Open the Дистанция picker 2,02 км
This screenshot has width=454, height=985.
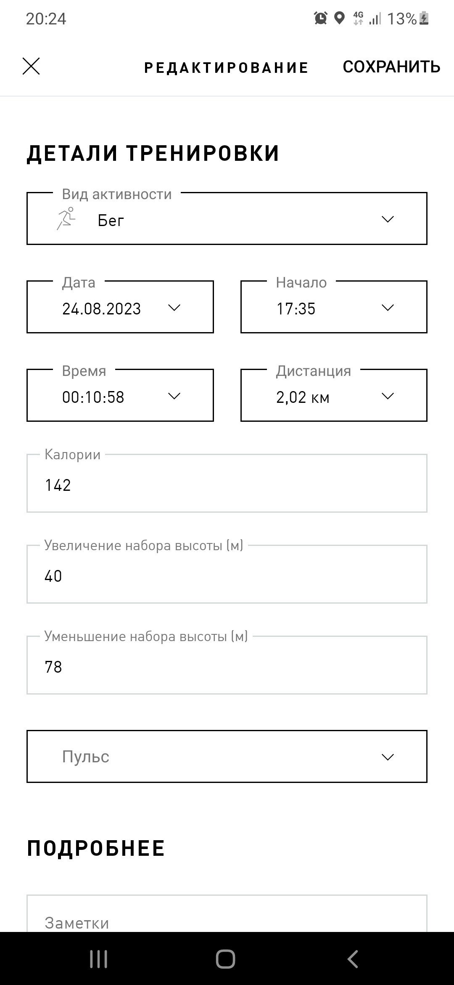(334, 395)
